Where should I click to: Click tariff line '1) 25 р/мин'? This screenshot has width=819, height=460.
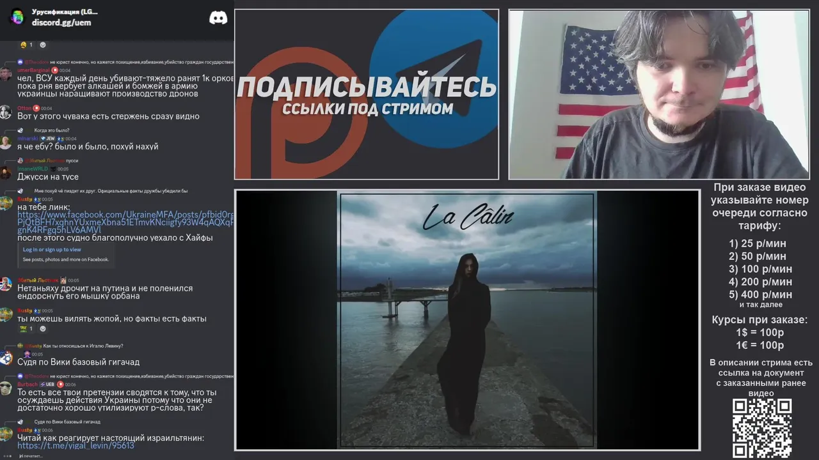[758, 243]
